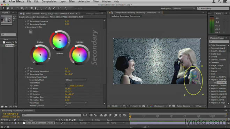Toggle Secondary Saturation stopwatch
230x129 pixels.
(x=28, y=71)
